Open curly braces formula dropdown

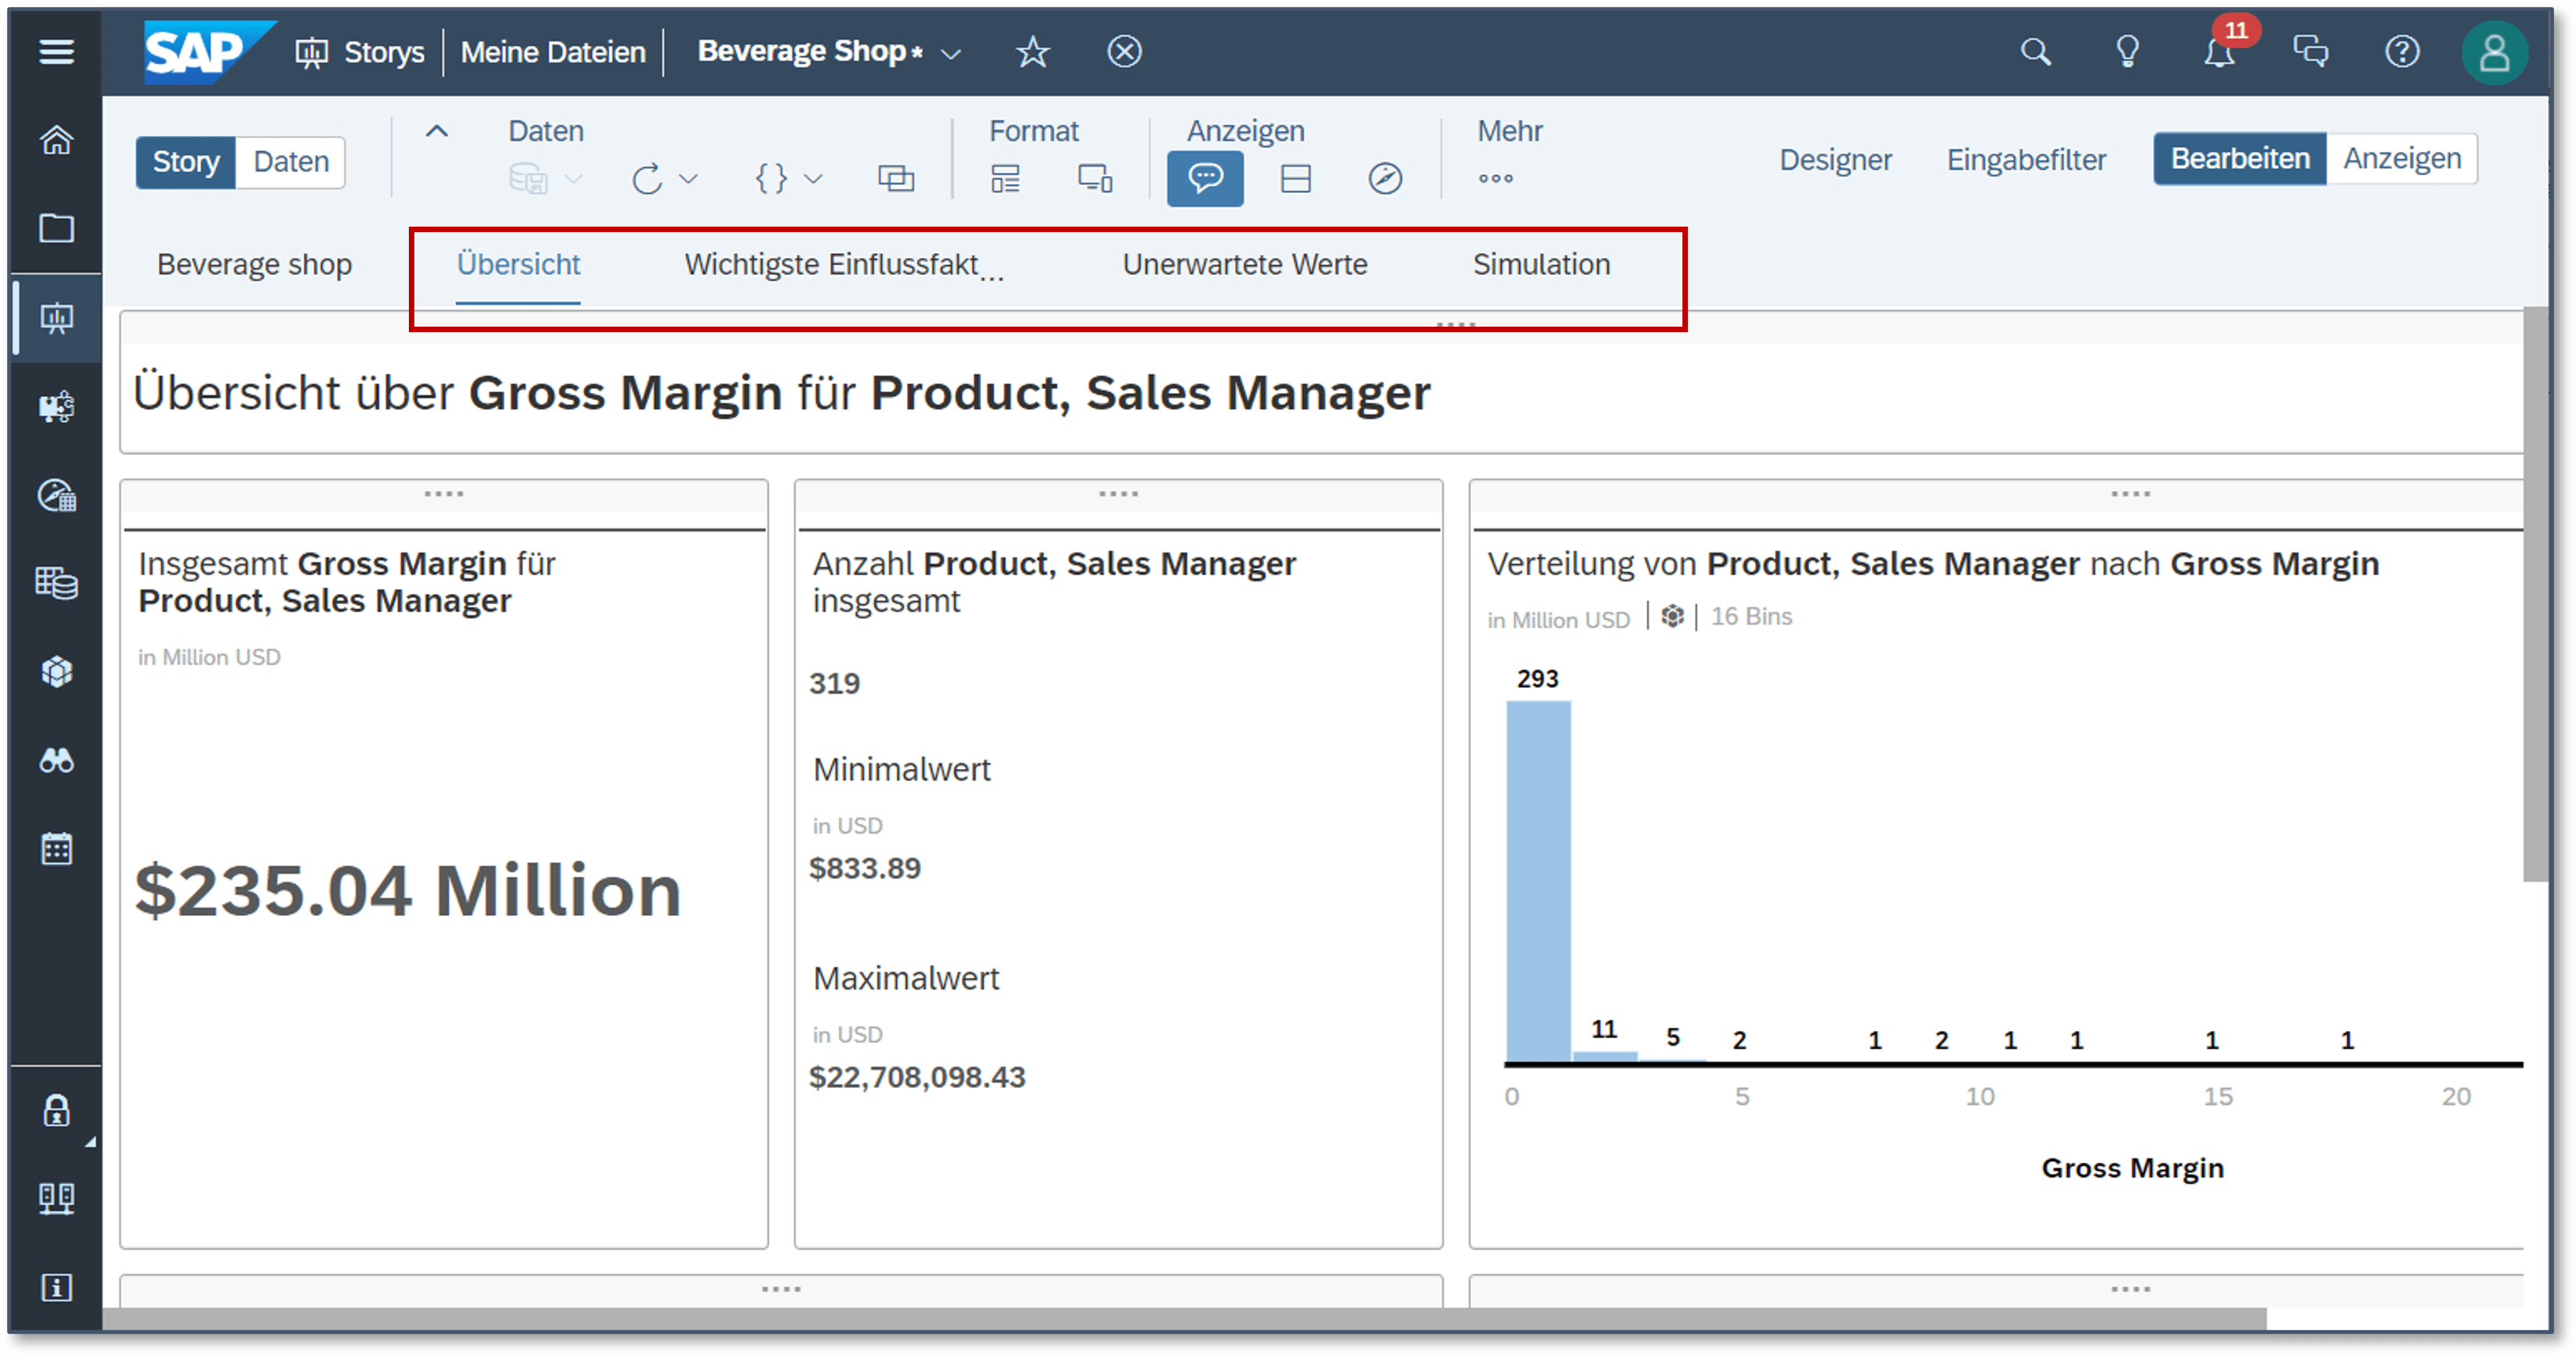point(813,180)
